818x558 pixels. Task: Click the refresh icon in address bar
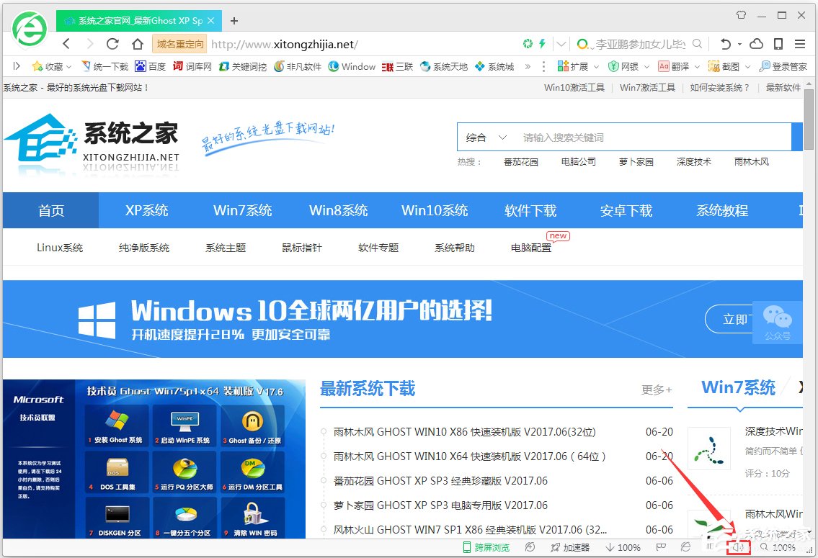pyautogui.click(x=113, y=44)
